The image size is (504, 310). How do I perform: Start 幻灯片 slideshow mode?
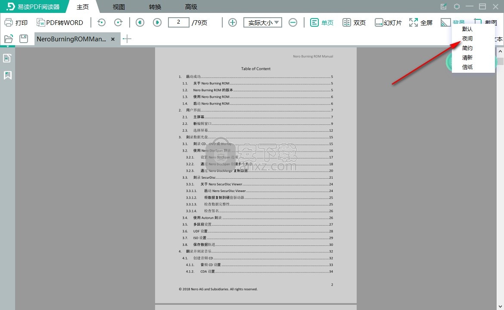tap(388, 22)
